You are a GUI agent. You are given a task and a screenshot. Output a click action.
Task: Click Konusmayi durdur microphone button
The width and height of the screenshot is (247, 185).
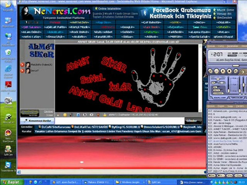(x=37, y=121)
